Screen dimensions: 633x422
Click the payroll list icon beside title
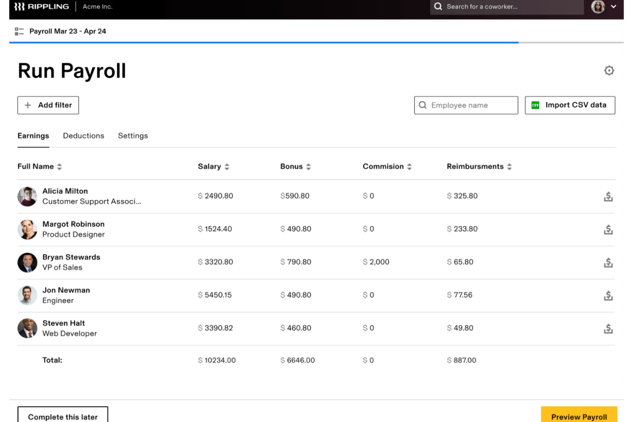click(19, 31)
